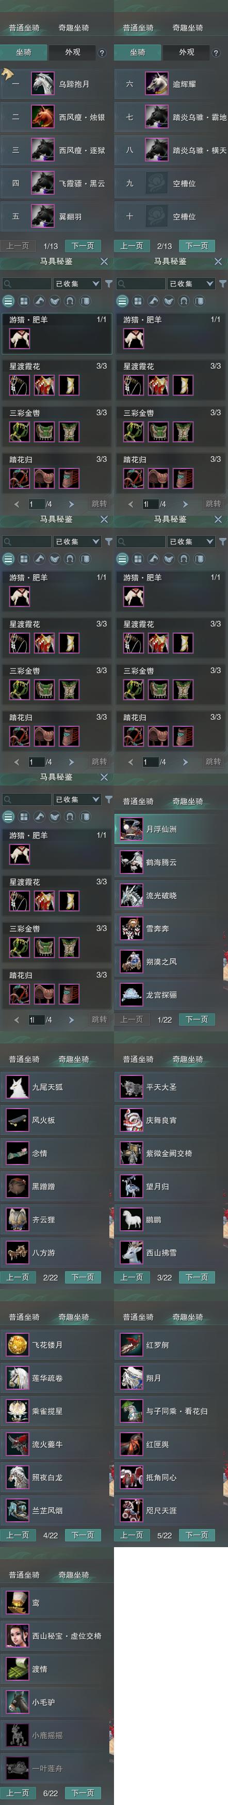This screenshot has height=1805, width=228.
Task: Select the 红罗舸 boat mount icon
Action: point(131,1345)
